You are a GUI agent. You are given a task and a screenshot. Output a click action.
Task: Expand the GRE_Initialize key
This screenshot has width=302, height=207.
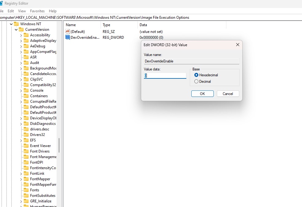[x=21, y=201]
